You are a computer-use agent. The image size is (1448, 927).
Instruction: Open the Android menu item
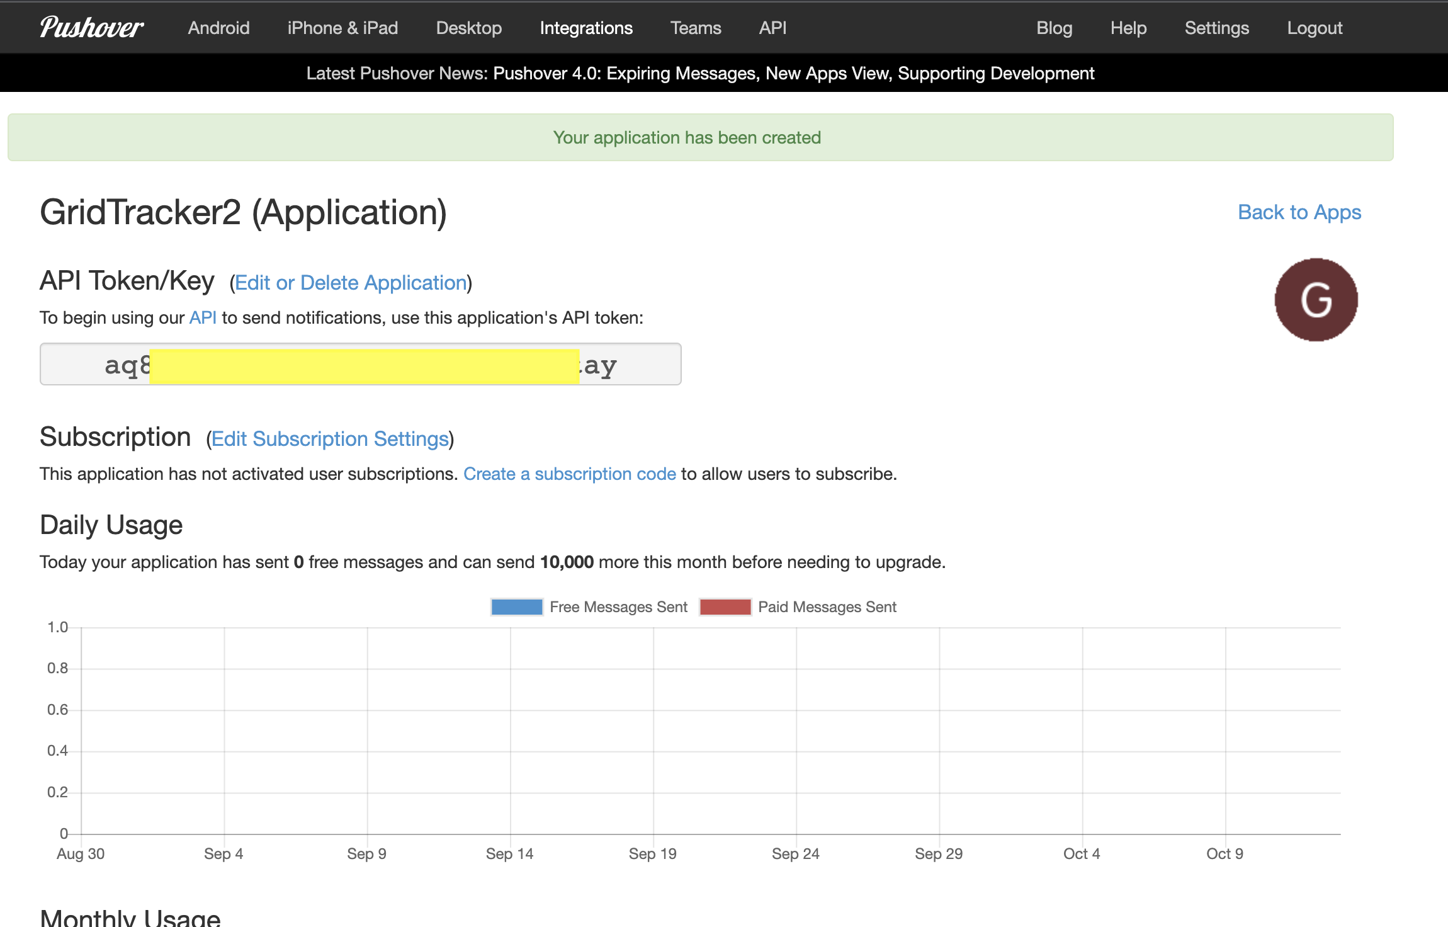pos(218,28)
